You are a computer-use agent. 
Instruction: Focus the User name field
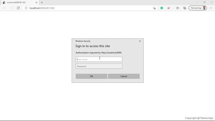tap(99, 59)
